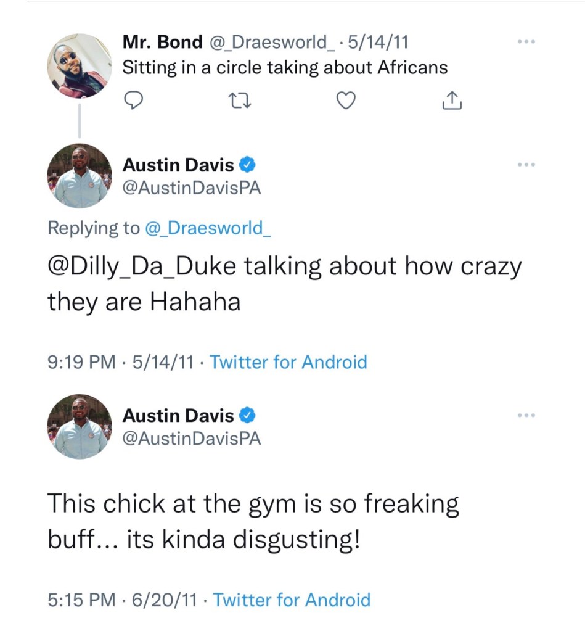Click the reply icon under Mr. Bond's tweet
Image resolution: width=585 pixels, height=631 pixels.
[x=134, y=101]
